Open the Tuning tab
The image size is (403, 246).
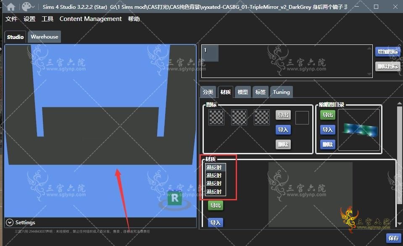click(x=281, y=92)
